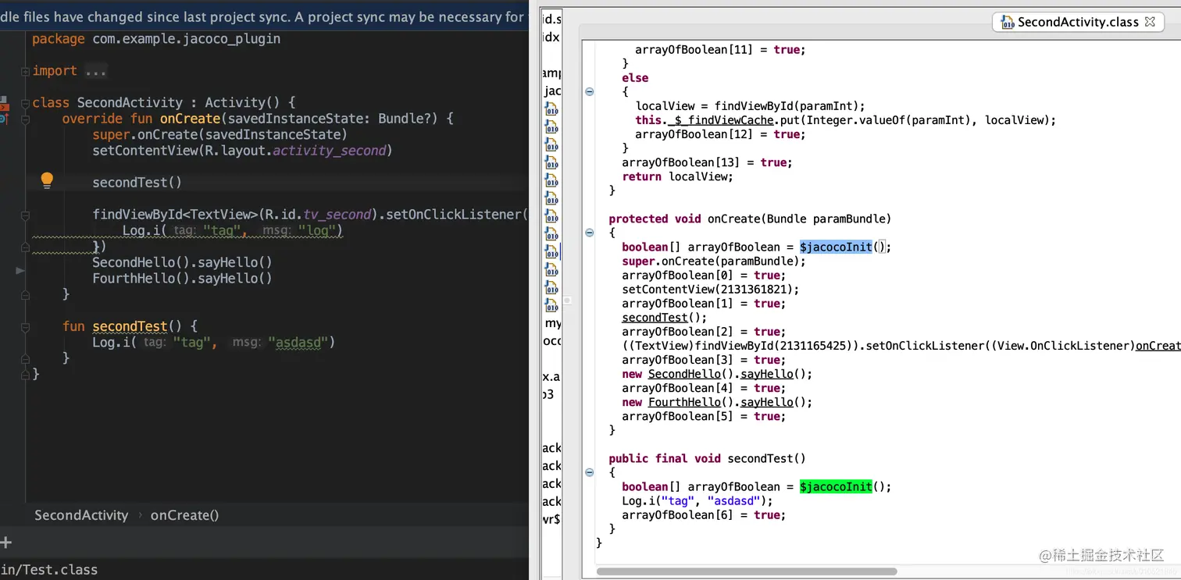Click localView = findViewById(paramInt) line
Screen dimensions: 1181x580
pyautogui.click(x=750, y=106)
